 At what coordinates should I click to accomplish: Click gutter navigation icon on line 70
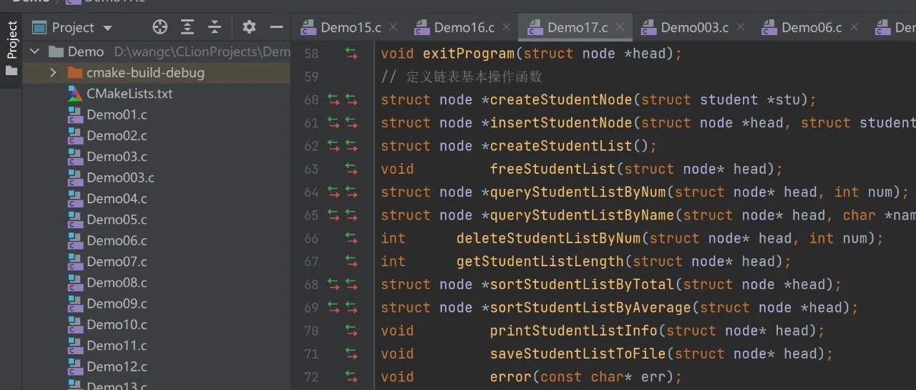click(x=351, y=331)
